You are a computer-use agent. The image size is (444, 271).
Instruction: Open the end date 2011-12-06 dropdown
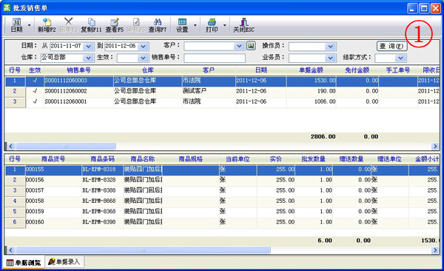pos(144,47)
